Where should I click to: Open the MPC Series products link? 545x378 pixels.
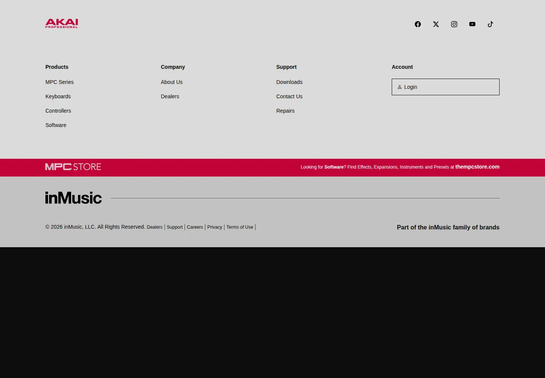pyautogui.click(x=59, y=82)
